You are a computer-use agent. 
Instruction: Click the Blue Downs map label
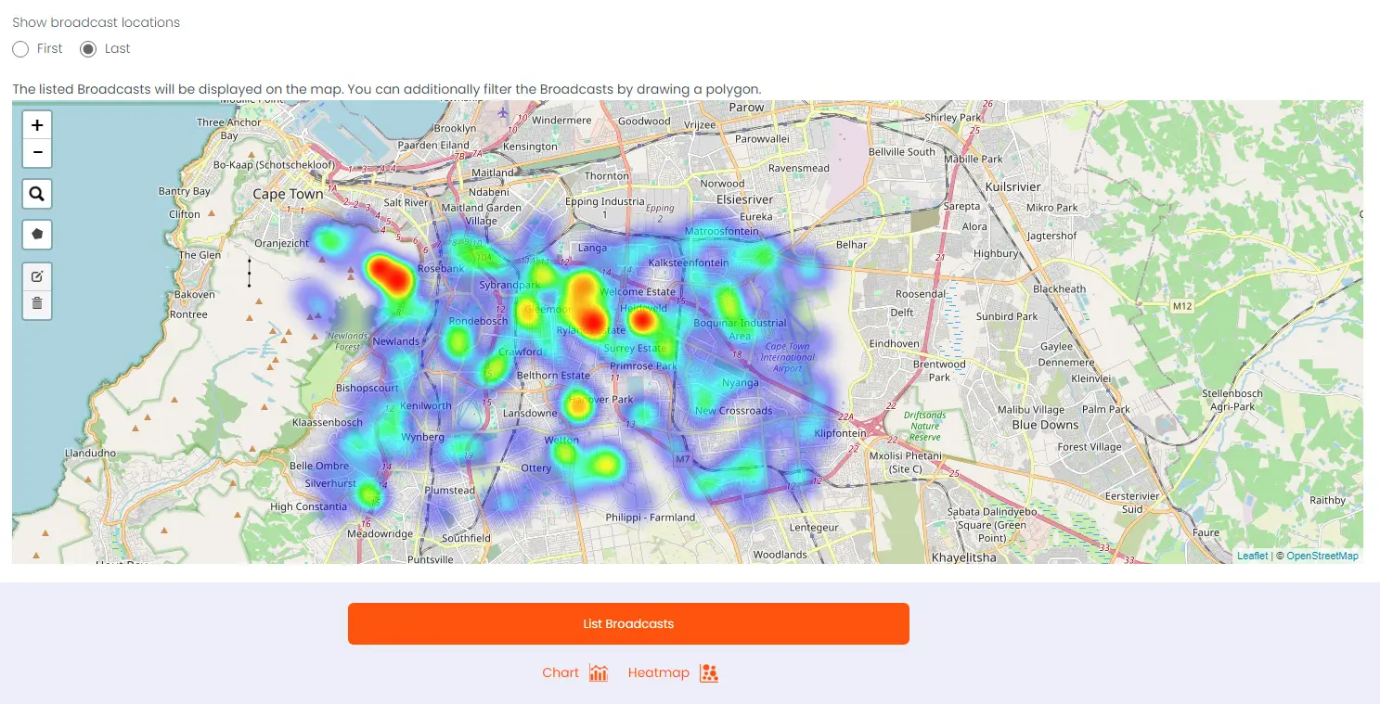[x=1045, y=426]
